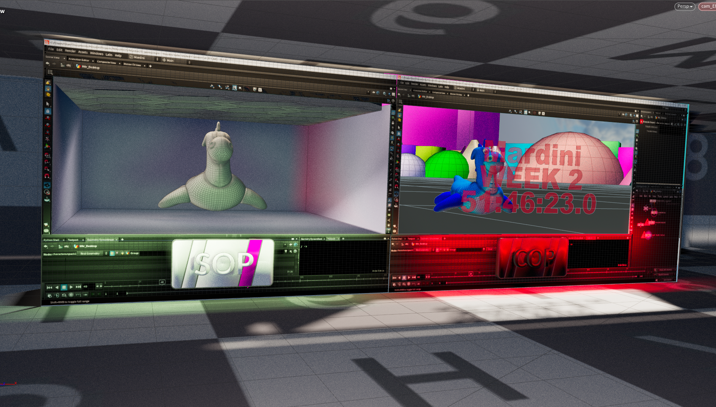Switch to Composite View tab, left window
The image size is (716, 407).
tap(106, 62)
